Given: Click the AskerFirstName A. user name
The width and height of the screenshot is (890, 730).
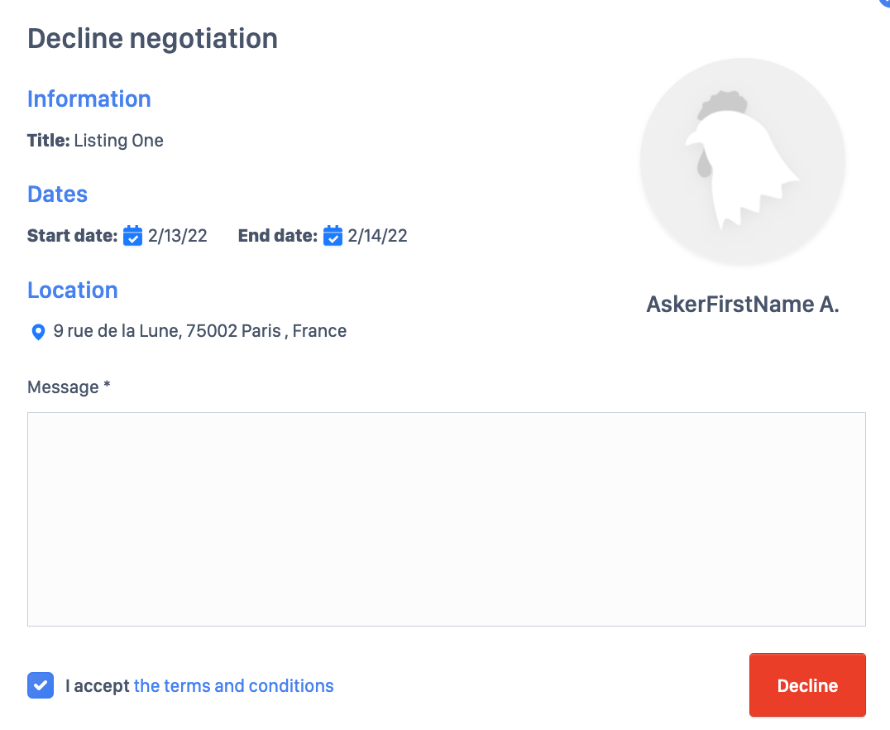Looking at the screenshot, I should click(742, 305).
